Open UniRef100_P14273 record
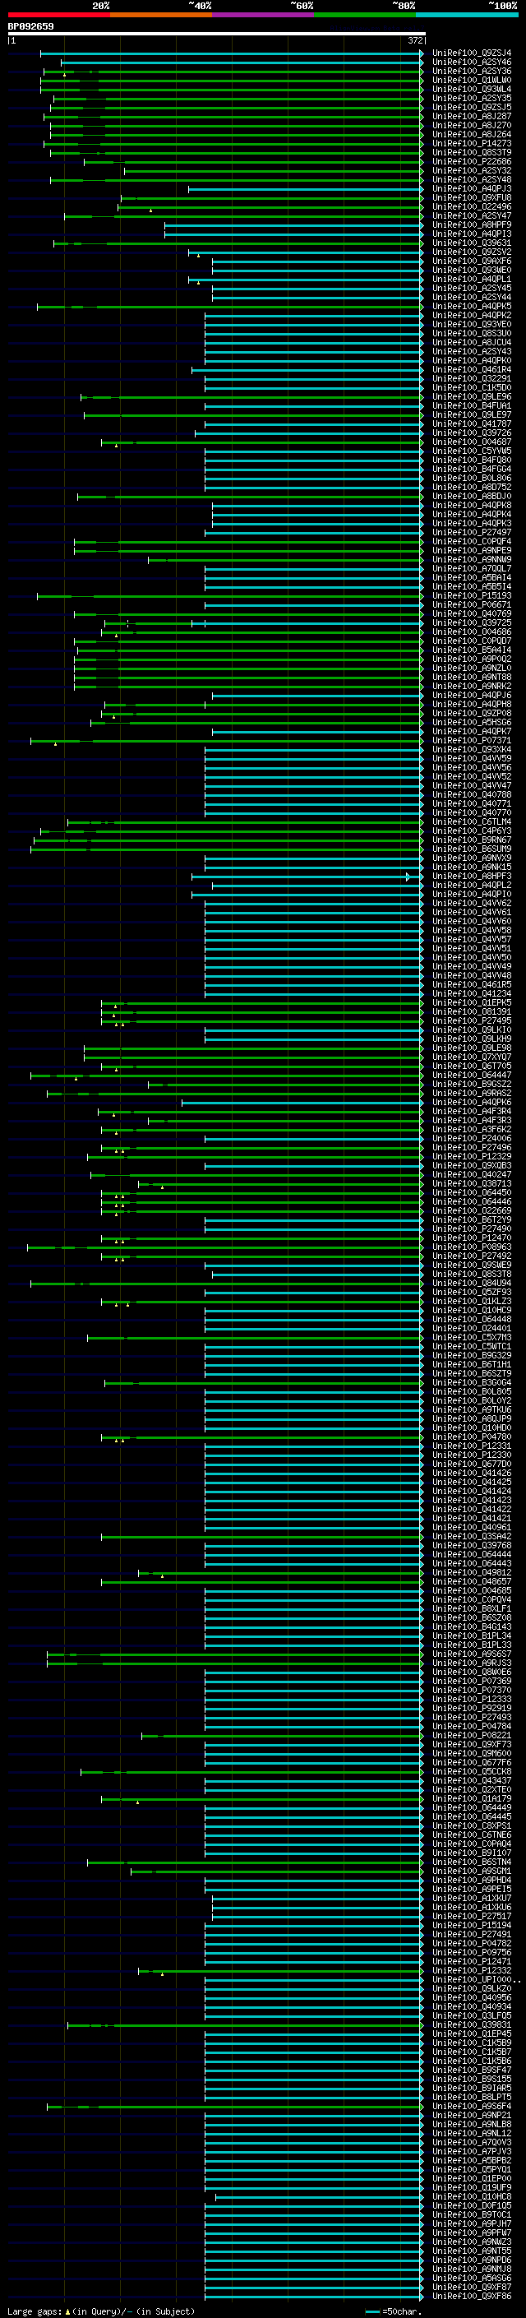Viewport: 526px width, 2318px height. 471,143
